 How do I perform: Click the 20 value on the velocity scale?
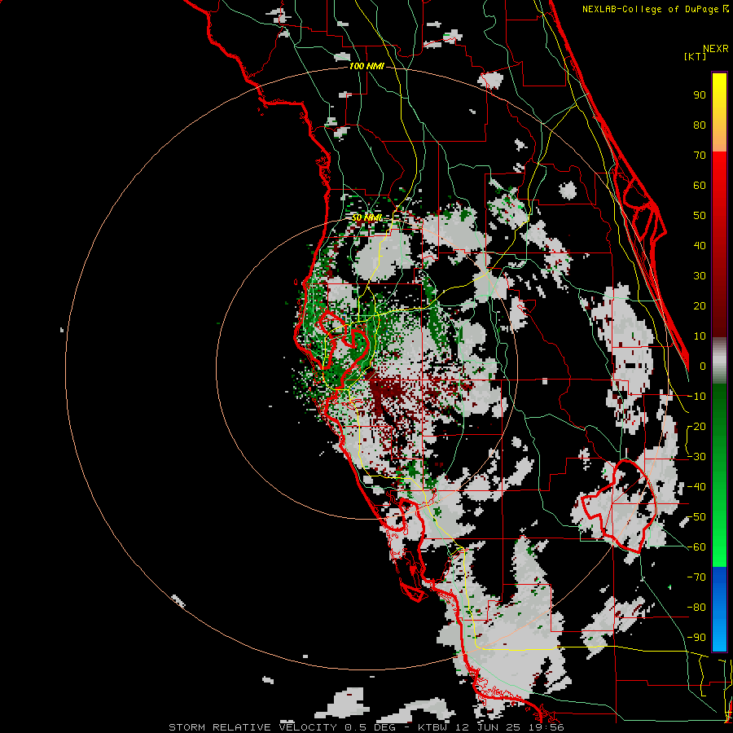(x=700, y=305)
